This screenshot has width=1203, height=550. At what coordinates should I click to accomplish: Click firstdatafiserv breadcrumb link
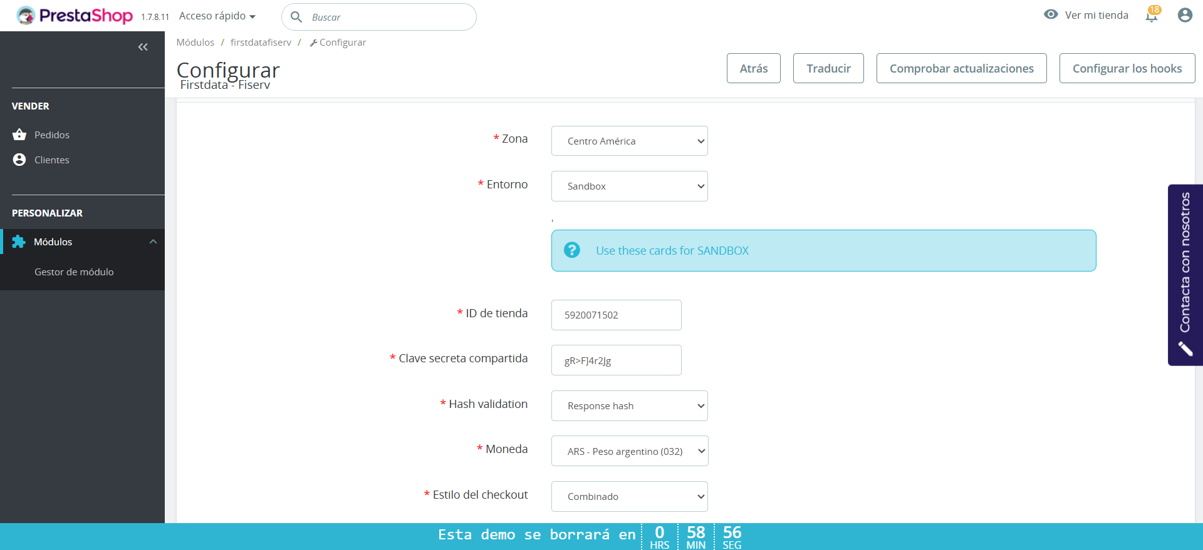pos(261,42)
